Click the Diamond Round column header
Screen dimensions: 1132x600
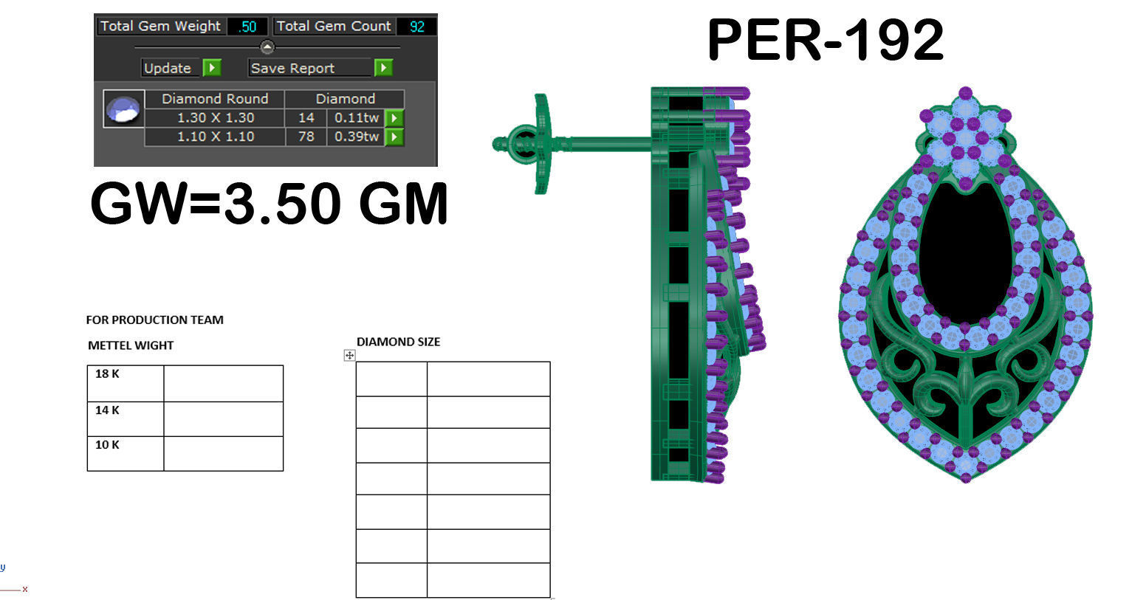point(215,99)
